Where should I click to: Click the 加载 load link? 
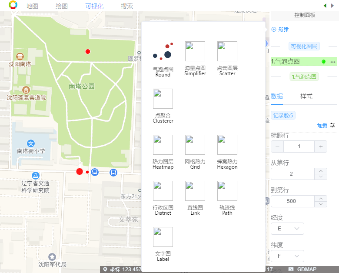tap(322, 126)
